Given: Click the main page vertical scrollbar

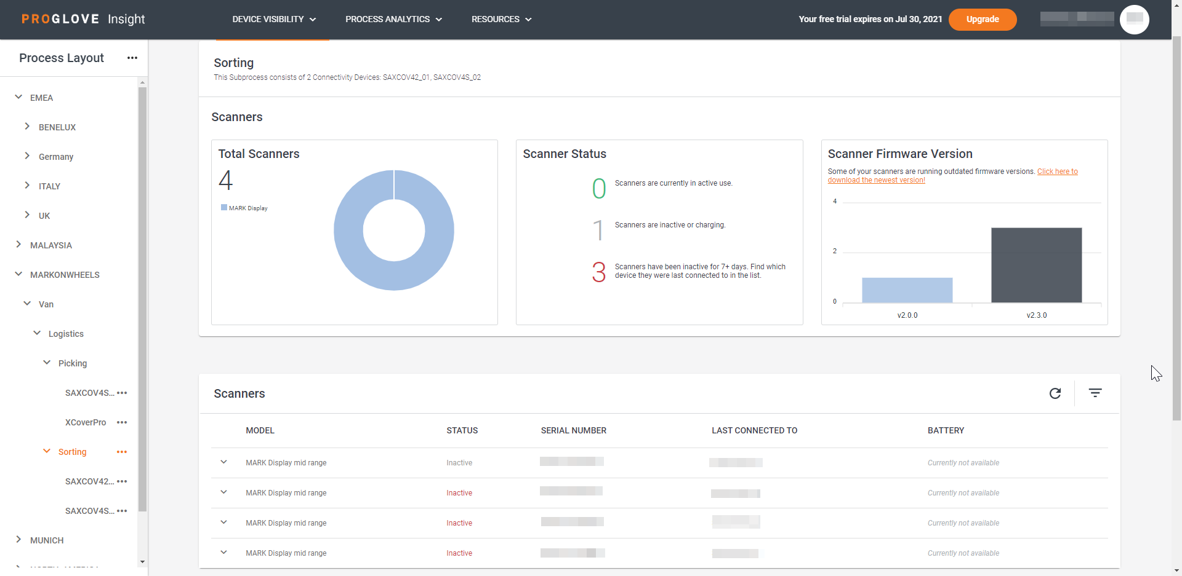Looking at the screenshot, I should coord(1176,227).
